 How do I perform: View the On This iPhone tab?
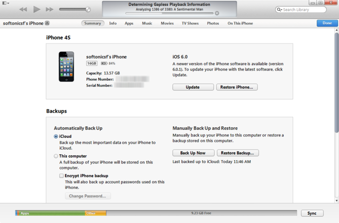240,23
